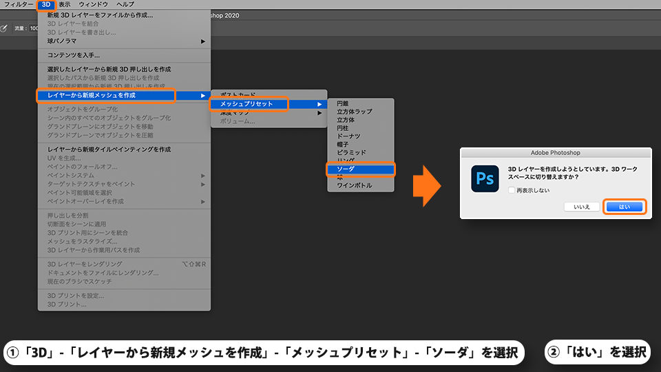The height and width of the screenshot is (372, 661).
Task: Click the 流量 value field in options bar
Action: 33,28
